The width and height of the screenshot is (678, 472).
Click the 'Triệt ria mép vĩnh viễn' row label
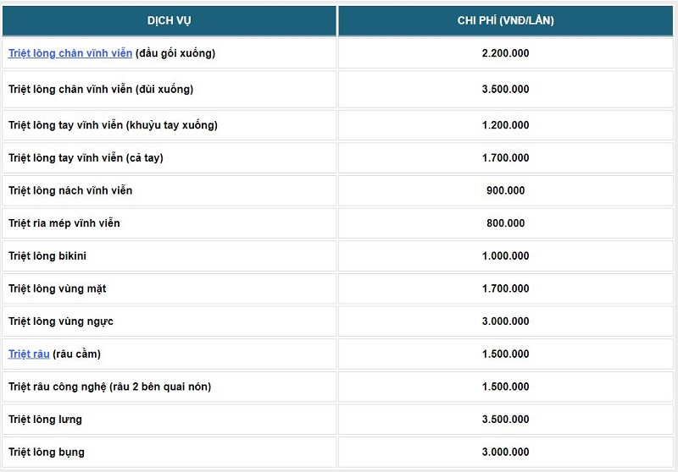(x=64, y=223)
